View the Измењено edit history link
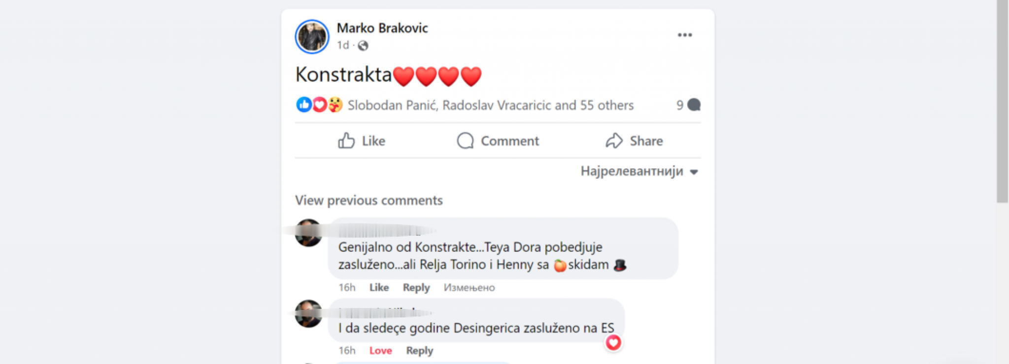This screenshot has height=364, width=1009. (x=469, y=287)
